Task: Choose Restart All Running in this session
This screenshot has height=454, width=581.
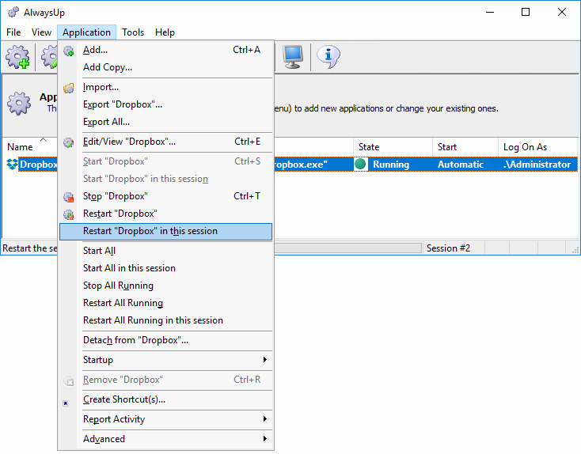Action: [x=166, y=320]
